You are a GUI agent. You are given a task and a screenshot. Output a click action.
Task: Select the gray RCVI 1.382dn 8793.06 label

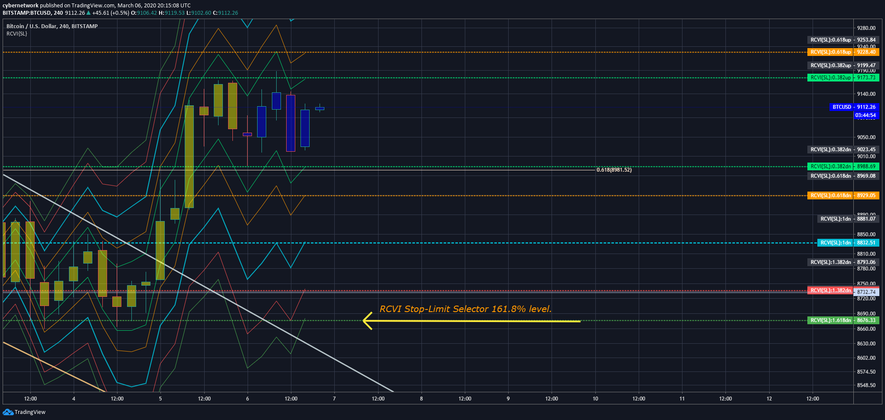pos(843,262)
